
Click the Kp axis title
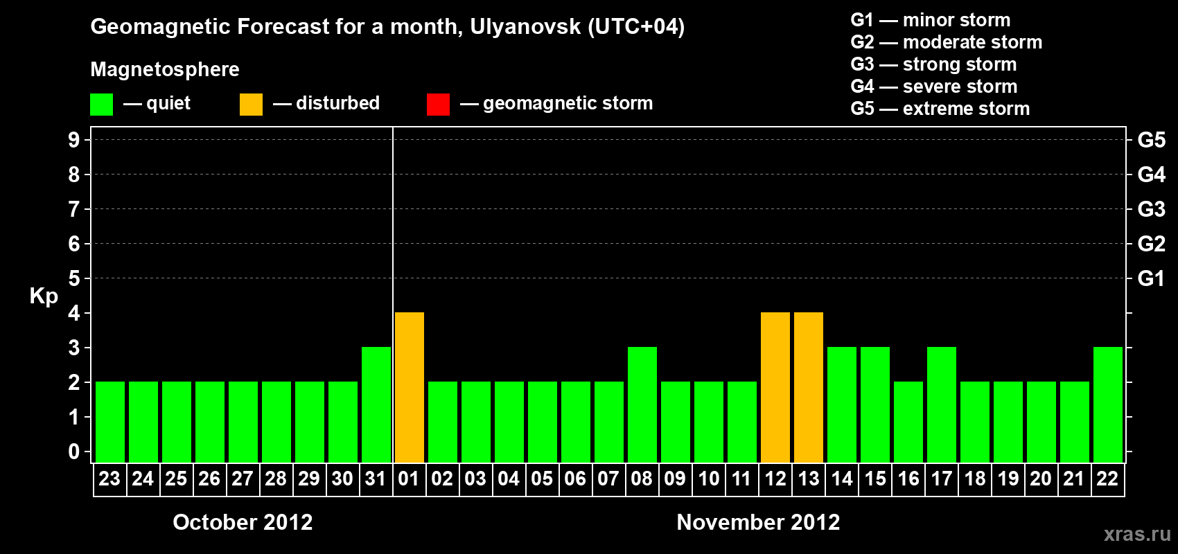click(44, 296)
